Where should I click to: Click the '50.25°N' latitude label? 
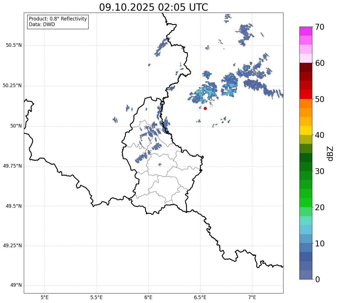(12, 85)
